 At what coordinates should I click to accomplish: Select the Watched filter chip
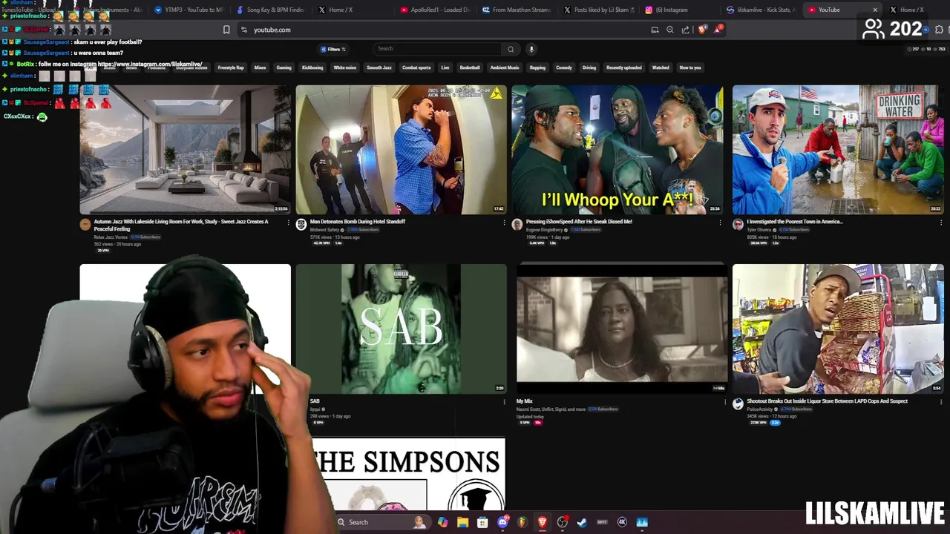661,67
